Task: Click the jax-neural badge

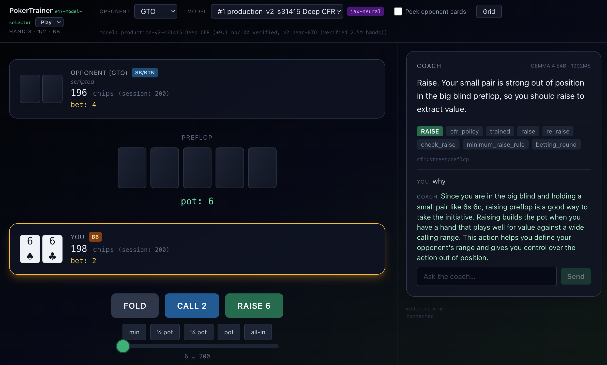Action: click(365, 11)
